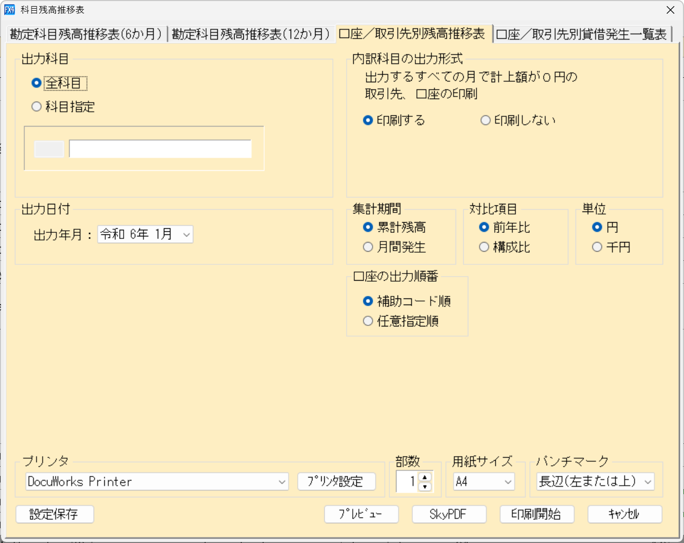
Task: Open the 出力年月 date dropdown
Action: point(187,234)
